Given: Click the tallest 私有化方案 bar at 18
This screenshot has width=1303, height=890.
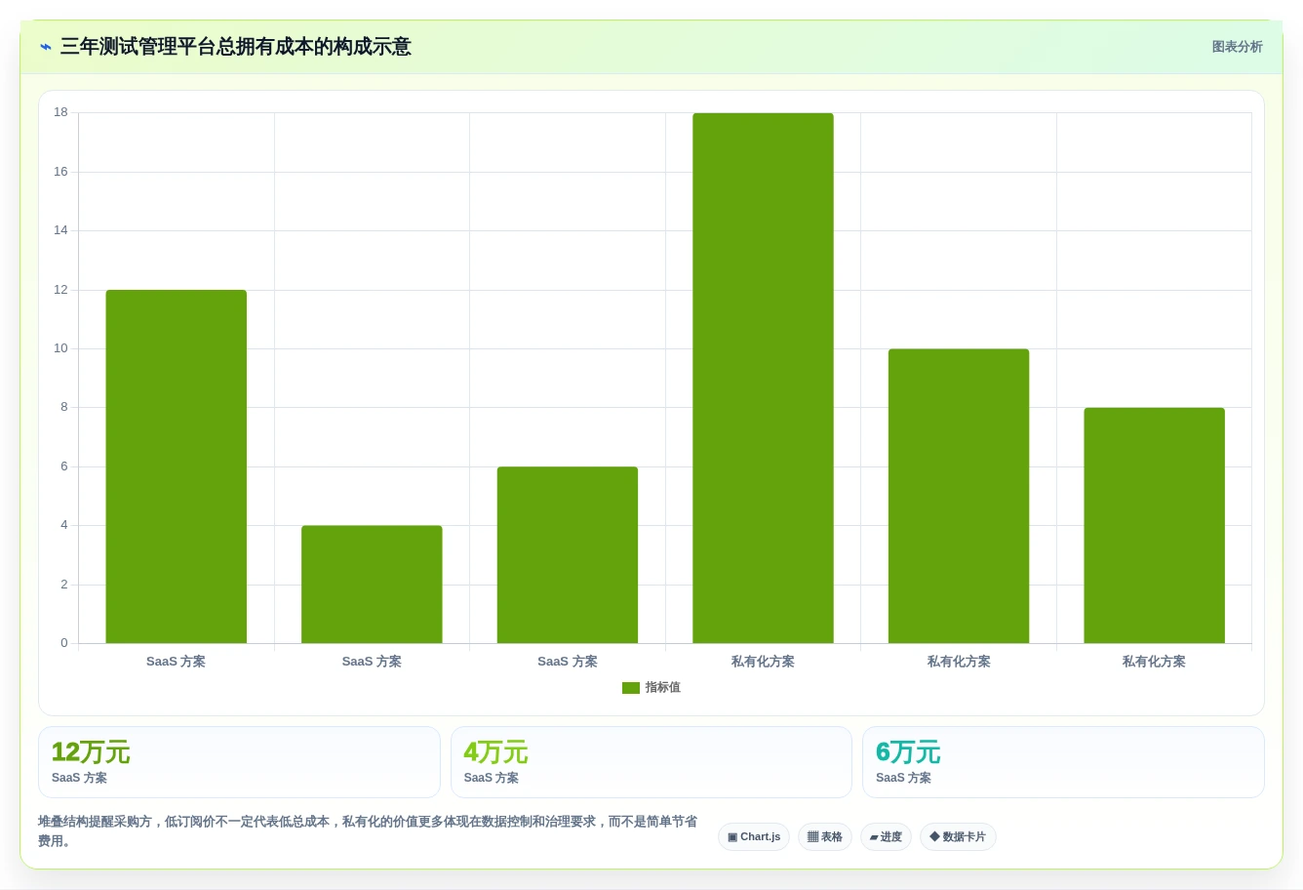Looking at the screenshot, I should pyautogui.click(x=763, y=379).
